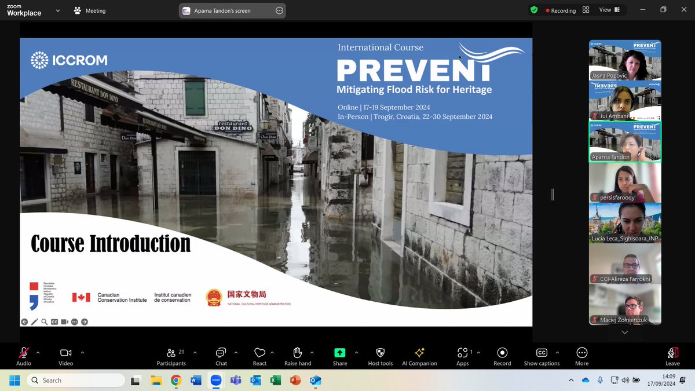Expand the arrow beside Participants
Image resolution: width=695 pixels, height=391 pixels.
coord(195,352)
